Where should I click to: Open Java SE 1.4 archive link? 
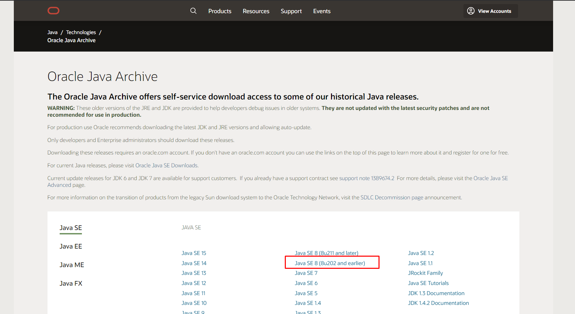tap(308, 303)
